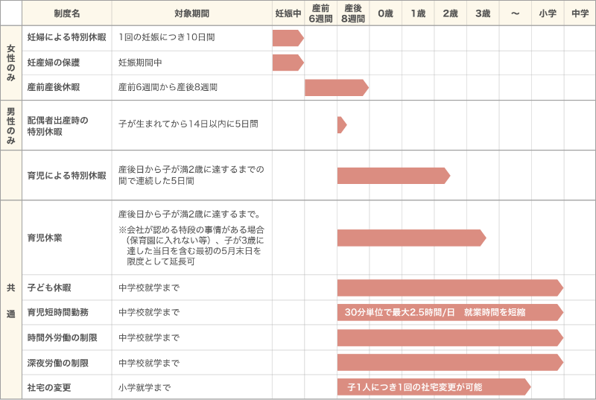The width and height of the screenshot is (596, 400).
Task: Click the 女性のみ category label
Action: (11, 63)
